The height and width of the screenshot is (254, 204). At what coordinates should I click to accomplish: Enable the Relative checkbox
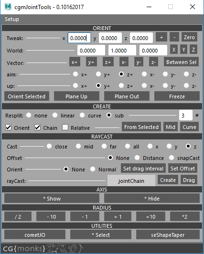point(65,127)
